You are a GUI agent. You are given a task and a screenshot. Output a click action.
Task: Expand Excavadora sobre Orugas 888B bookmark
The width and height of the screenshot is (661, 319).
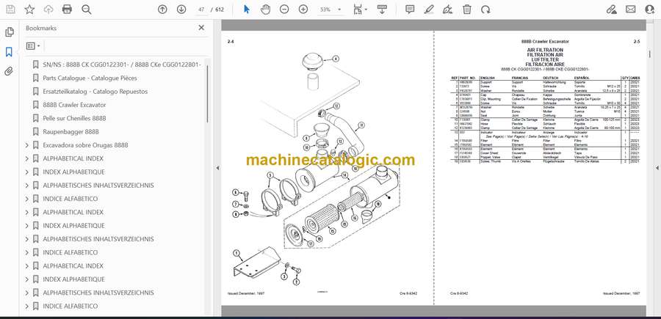(x=27, y=145)
